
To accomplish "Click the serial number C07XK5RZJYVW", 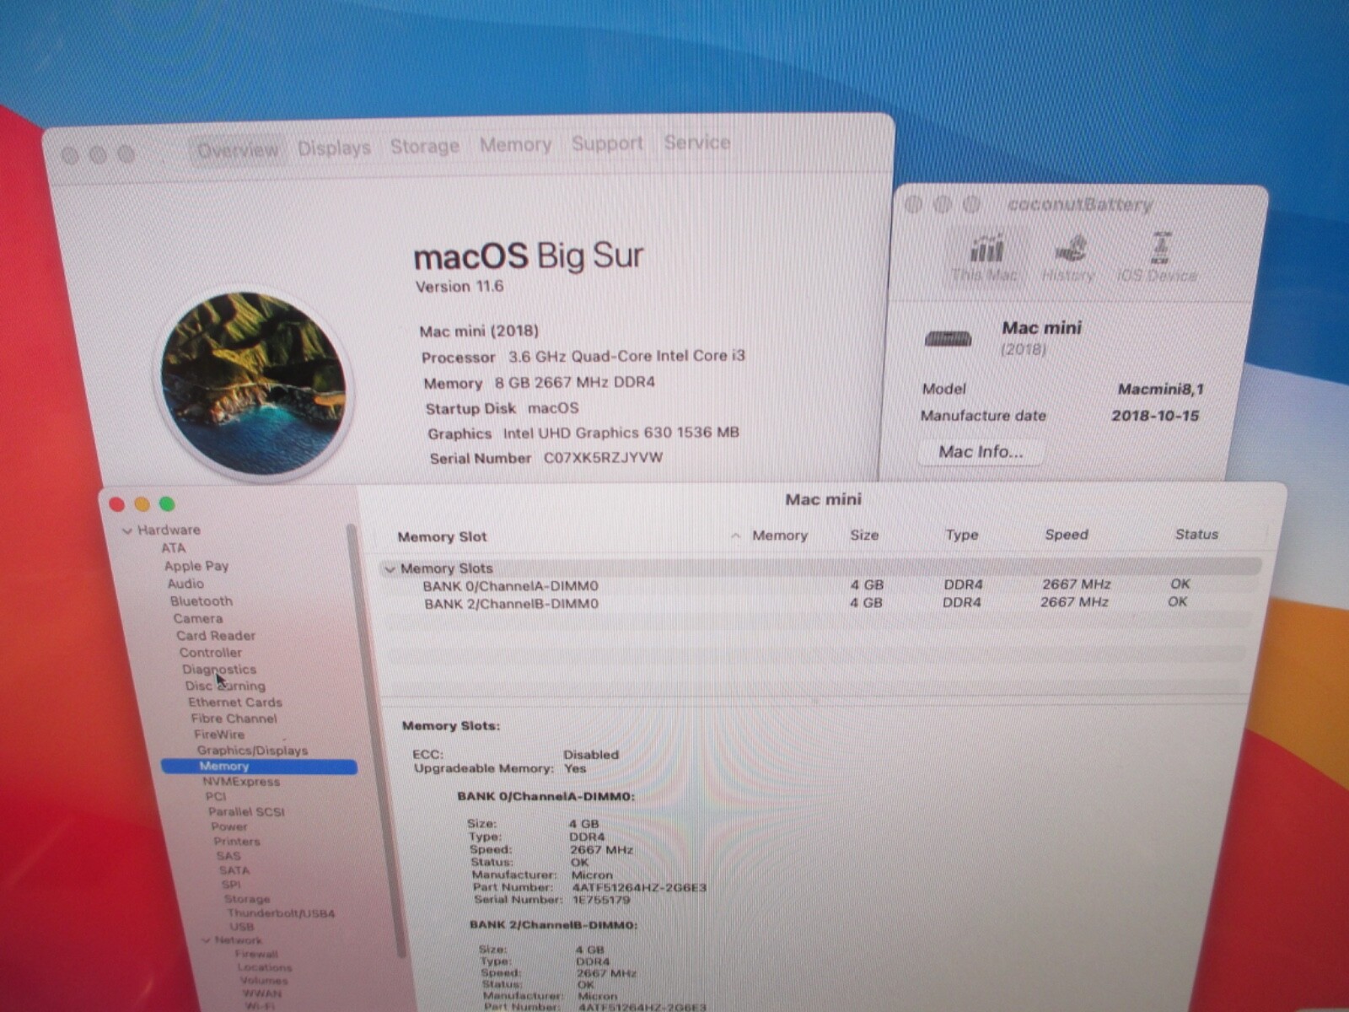I will coord(603,458).
